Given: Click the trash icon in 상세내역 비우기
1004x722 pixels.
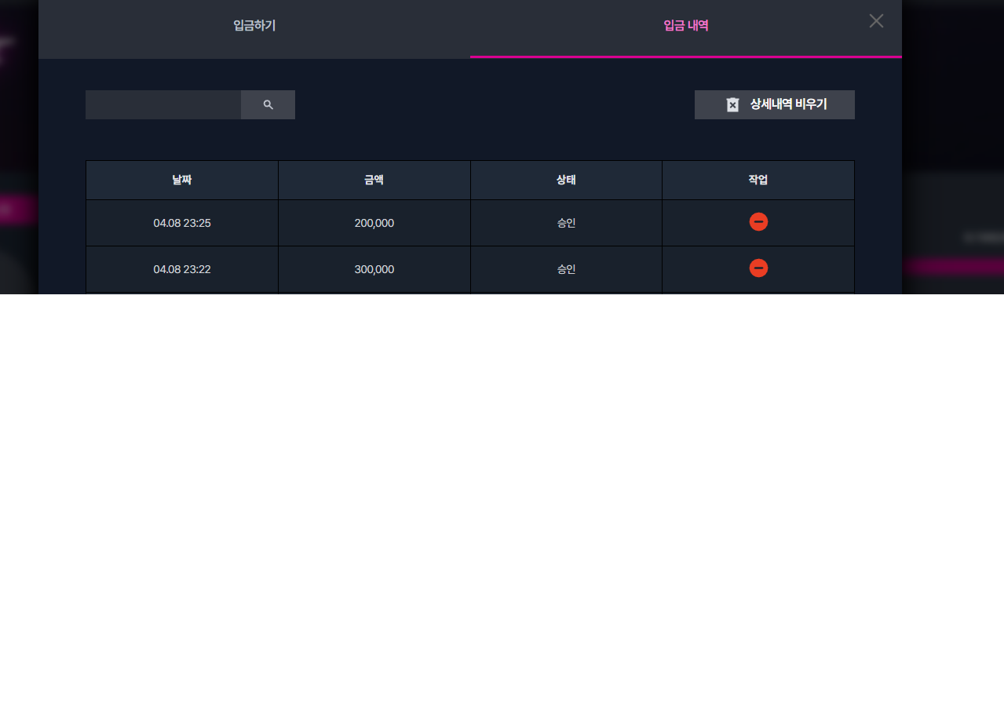Looking at the screenshot, I should [x=732, y=104].
